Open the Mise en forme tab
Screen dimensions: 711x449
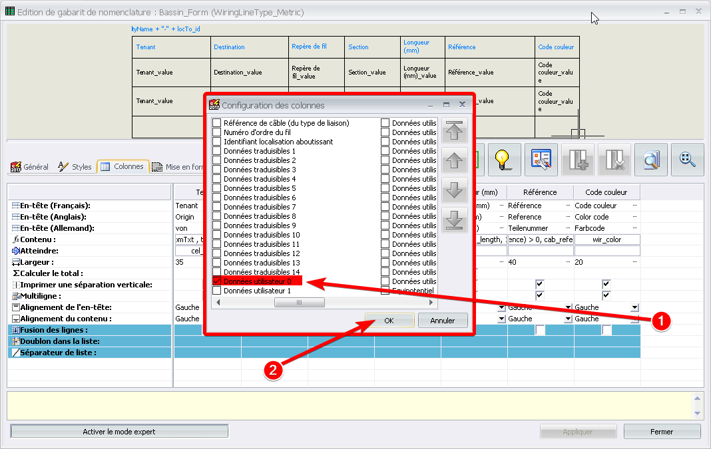click(178, 167)
